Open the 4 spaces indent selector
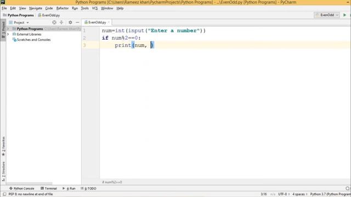 coord(299,194)
